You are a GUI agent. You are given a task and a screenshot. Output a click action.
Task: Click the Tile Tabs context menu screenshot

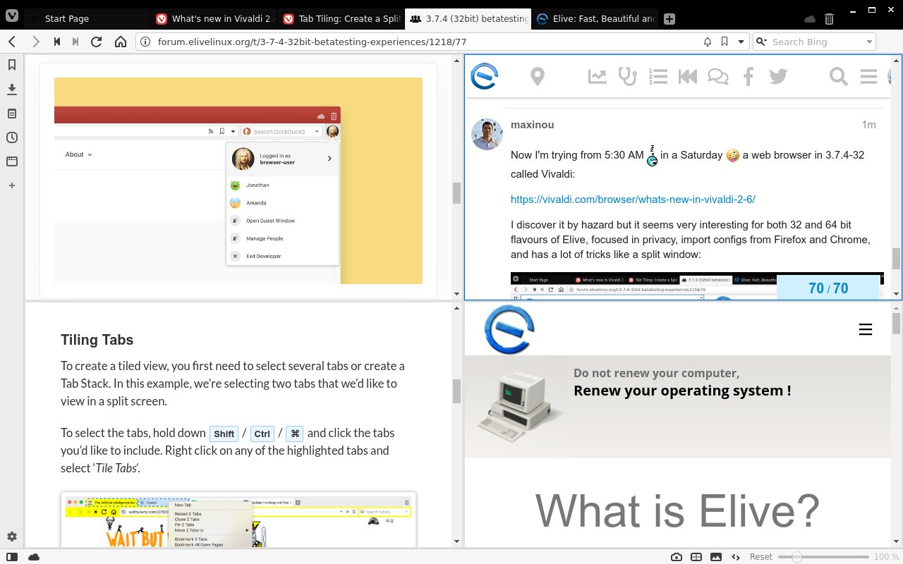(x=238, y=520)
